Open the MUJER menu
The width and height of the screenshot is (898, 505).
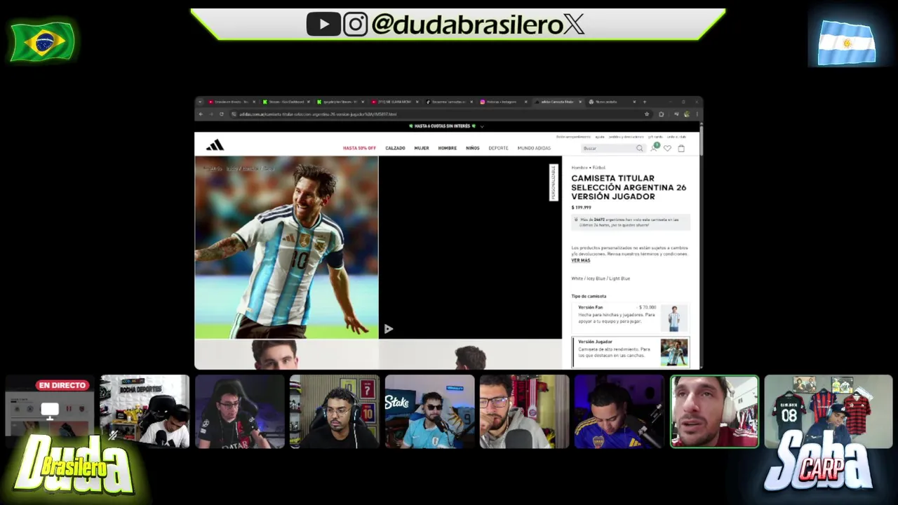(x=422, y=148)
